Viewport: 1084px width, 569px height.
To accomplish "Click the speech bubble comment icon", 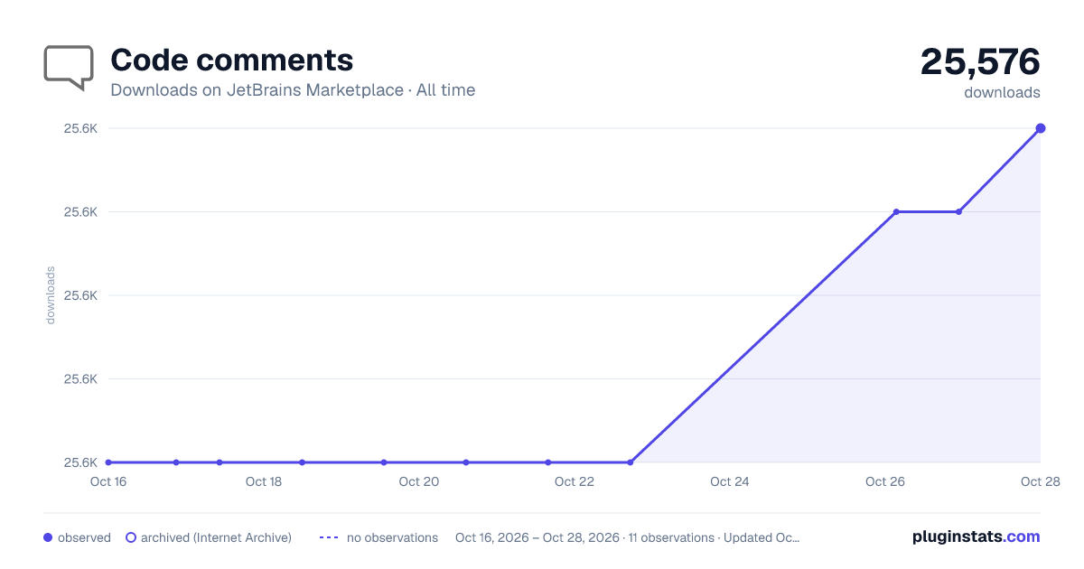I will (x=69, y=68).
